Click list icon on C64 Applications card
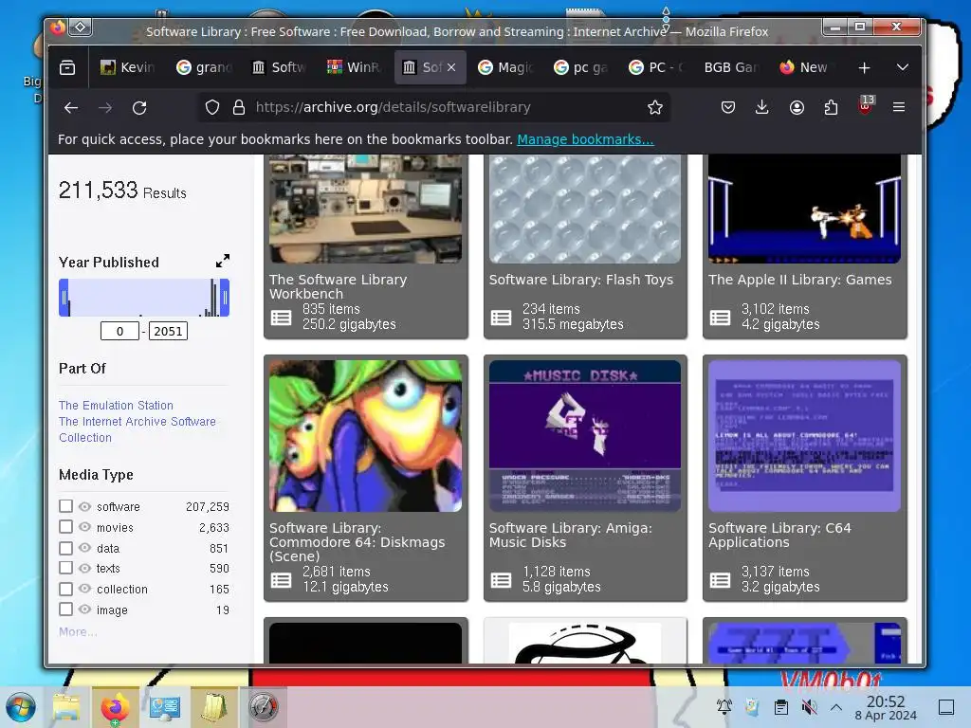Viewport: 971px width, 728px height. point(720,580)
